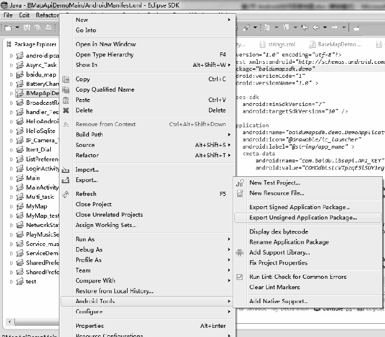Screen dimensions: 385x337
Task: Click the Import icon in context menu
Action: coord(66,170)
